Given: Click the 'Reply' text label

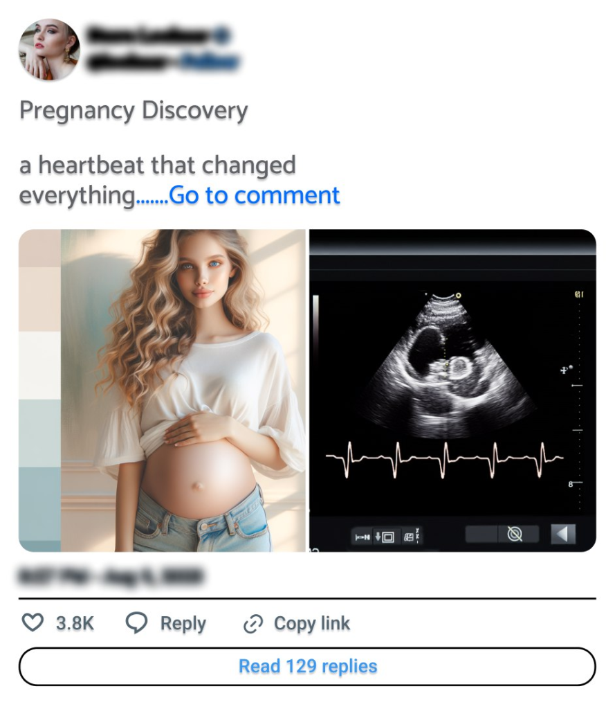Looking at the screenshot, I should (x=183, y=623).
